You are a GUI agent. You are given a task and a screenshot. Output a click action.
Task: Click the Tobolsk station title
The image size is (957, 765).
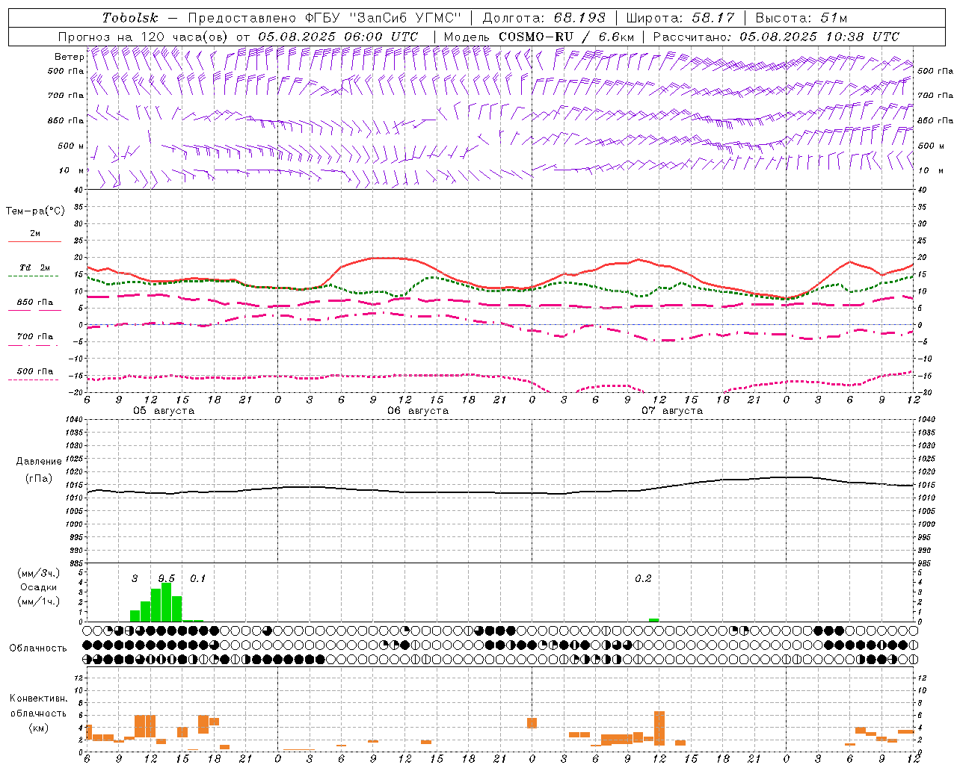click(x=130, y=18)
